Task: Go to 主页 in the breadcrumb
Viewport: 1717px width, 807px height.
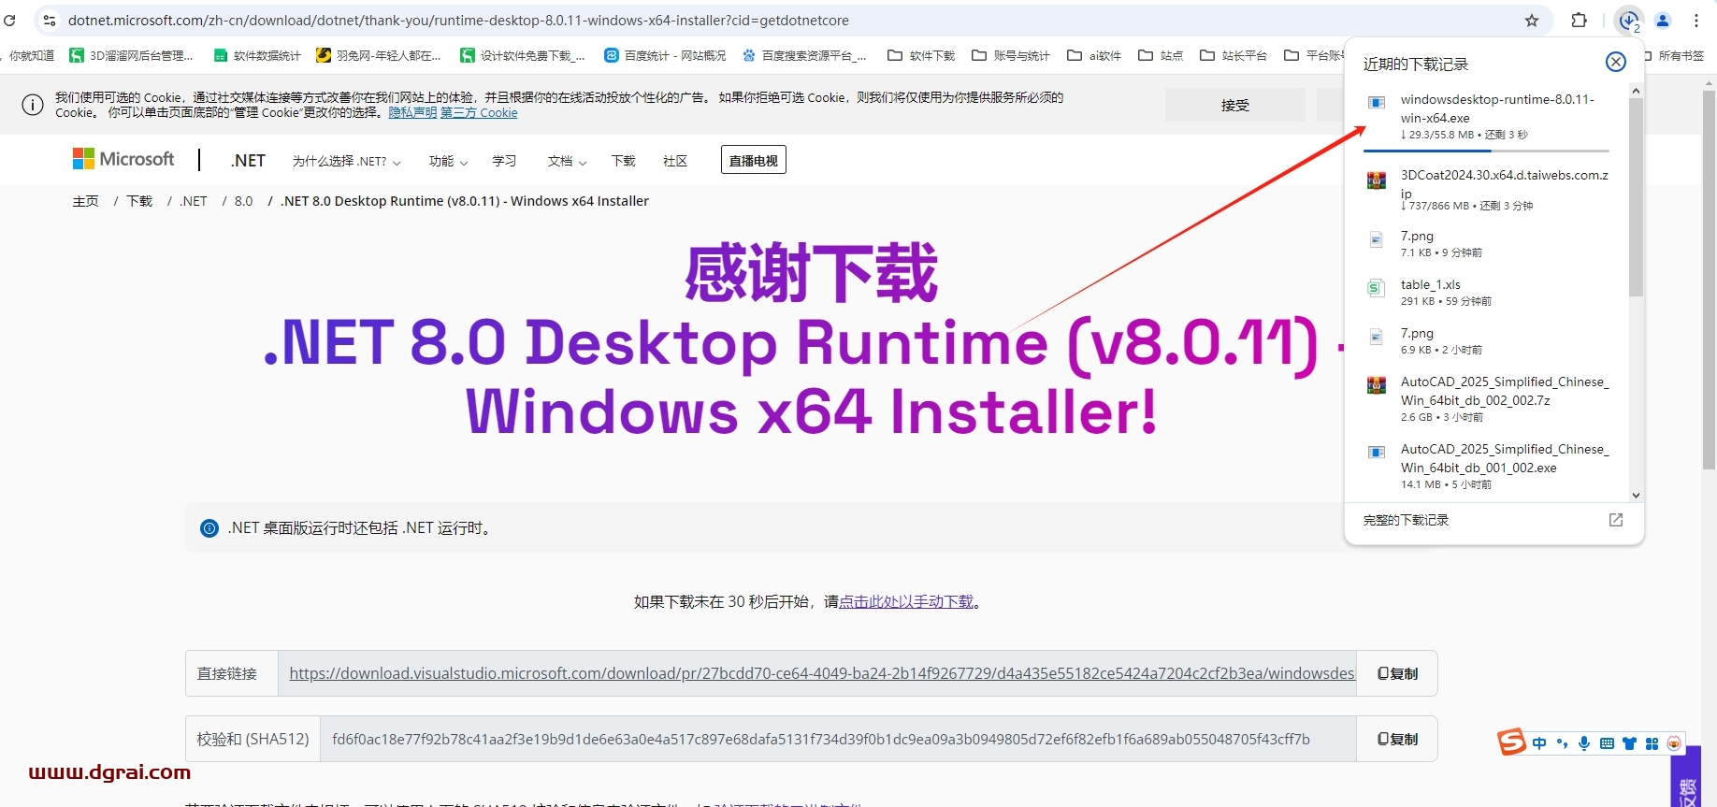Action: [x=85, y=201]
